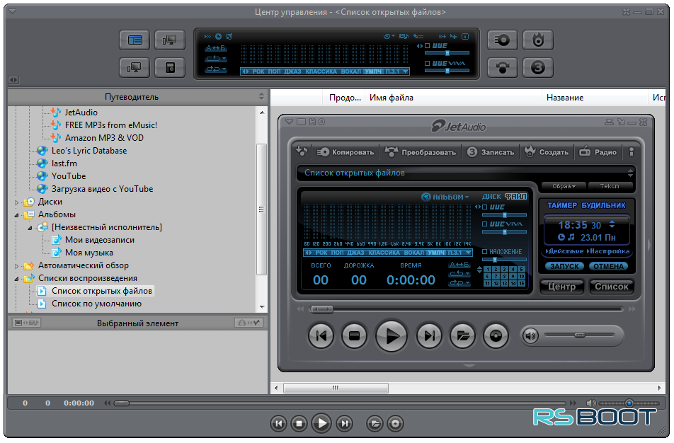
Task: Open the Путеводитель panel header arrows
Action: pos(261,97)
